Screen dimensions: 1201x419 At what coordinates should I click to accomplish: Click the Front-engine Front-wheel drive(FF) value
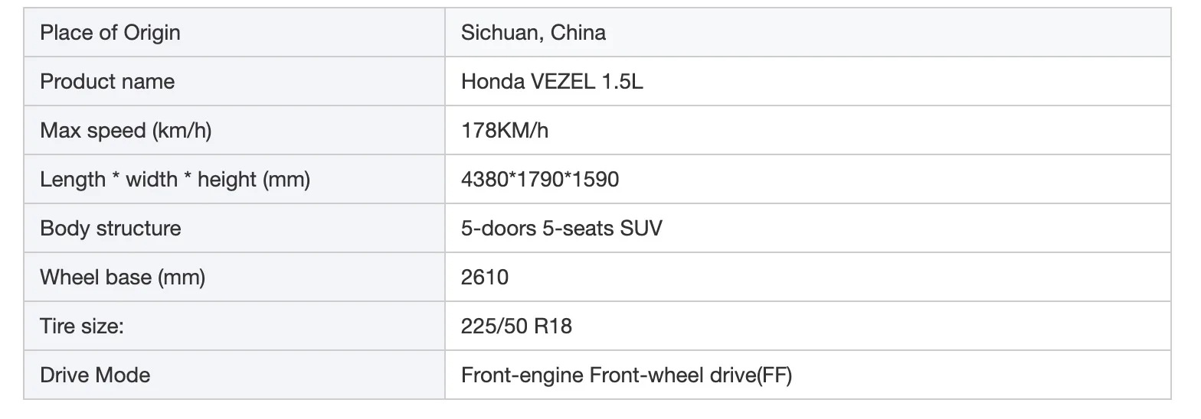coord(627,375)
